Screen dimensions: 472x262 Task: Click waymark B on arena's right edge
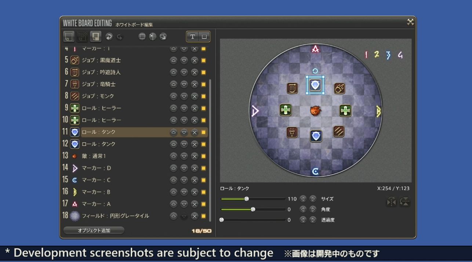pos(379,111)
